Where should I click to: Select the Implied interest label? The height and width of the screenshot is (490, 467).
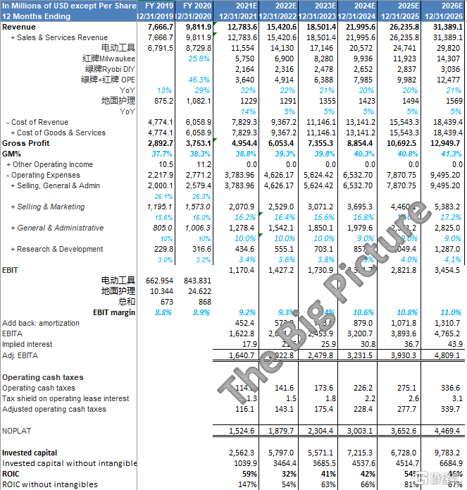27,344
